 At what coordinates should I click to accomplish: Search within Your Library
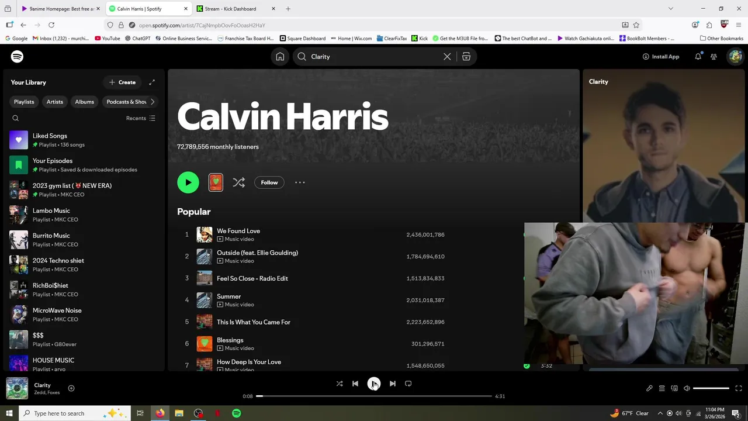16,118
